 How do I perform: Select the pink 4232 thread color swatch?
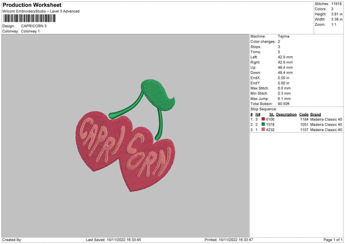tap(263, 129)
